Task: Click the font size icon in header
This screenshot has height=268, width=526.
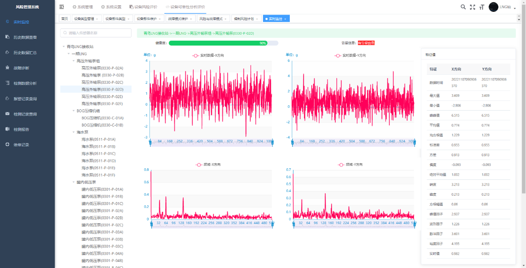Action: tap(482, 7)
